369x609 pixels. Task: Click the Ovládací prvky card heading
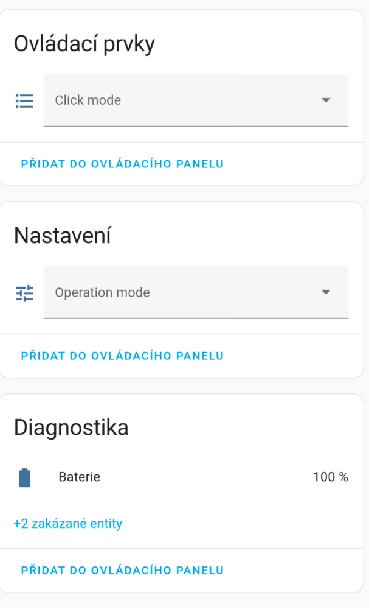(84, 43)
